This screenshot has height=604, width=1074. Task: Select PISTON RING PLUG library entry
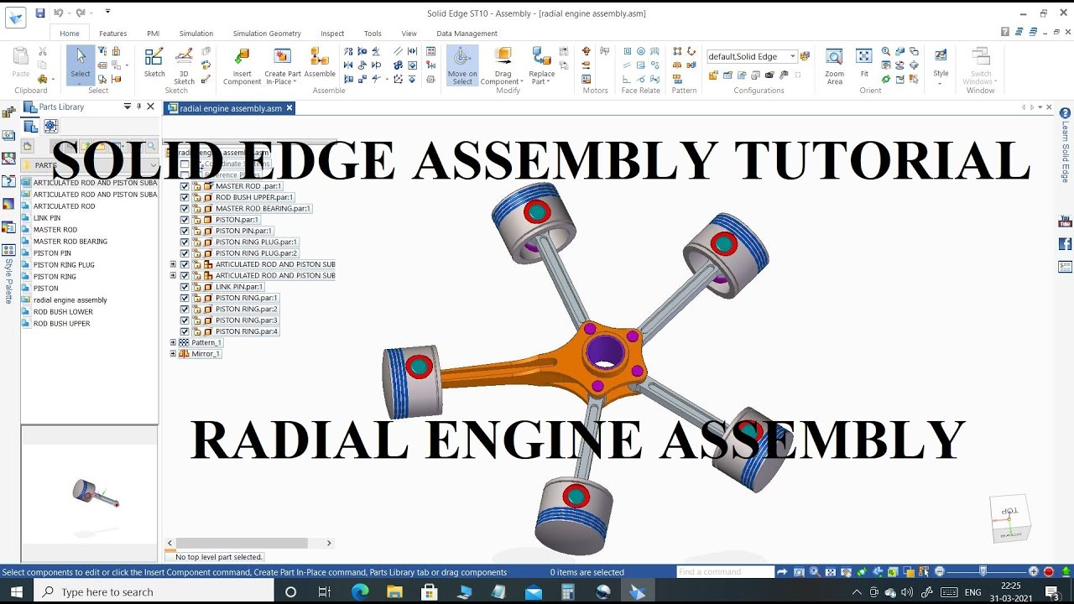tap(64, 265)
